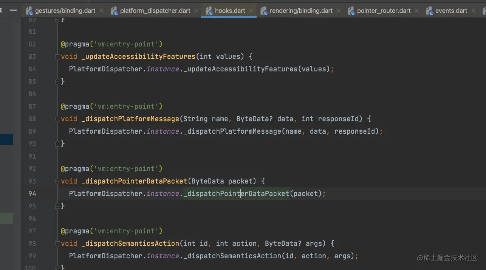The image size is (486, 270).
Task: Close the pointer_router.dart tab
Action: coord(416,11)
